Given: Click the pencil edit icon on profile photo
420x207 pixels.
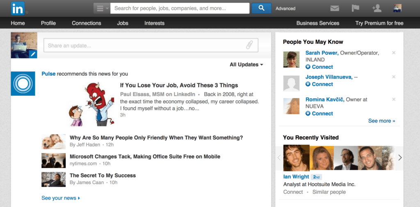Looking at the screenshot, I should [33, 54].
